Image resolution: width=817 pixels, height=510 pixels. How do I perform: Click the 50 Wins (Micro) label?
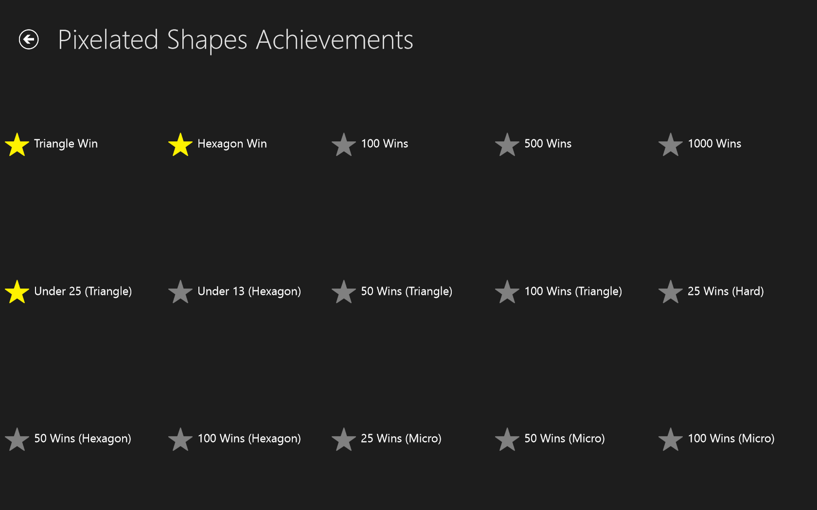coord(564,439)
